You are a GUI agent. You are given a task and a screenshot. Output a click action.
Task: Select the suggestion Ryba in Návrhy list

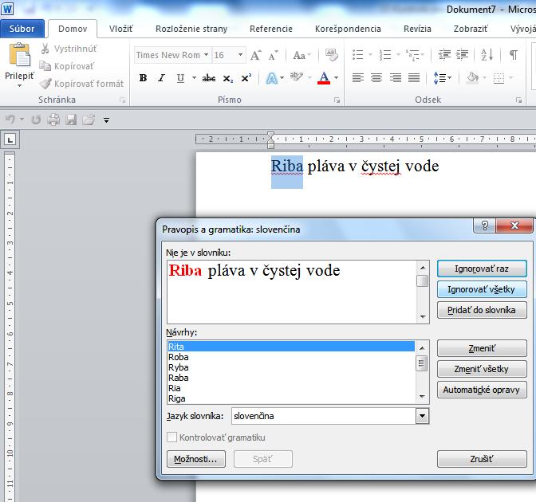[291, 367]
